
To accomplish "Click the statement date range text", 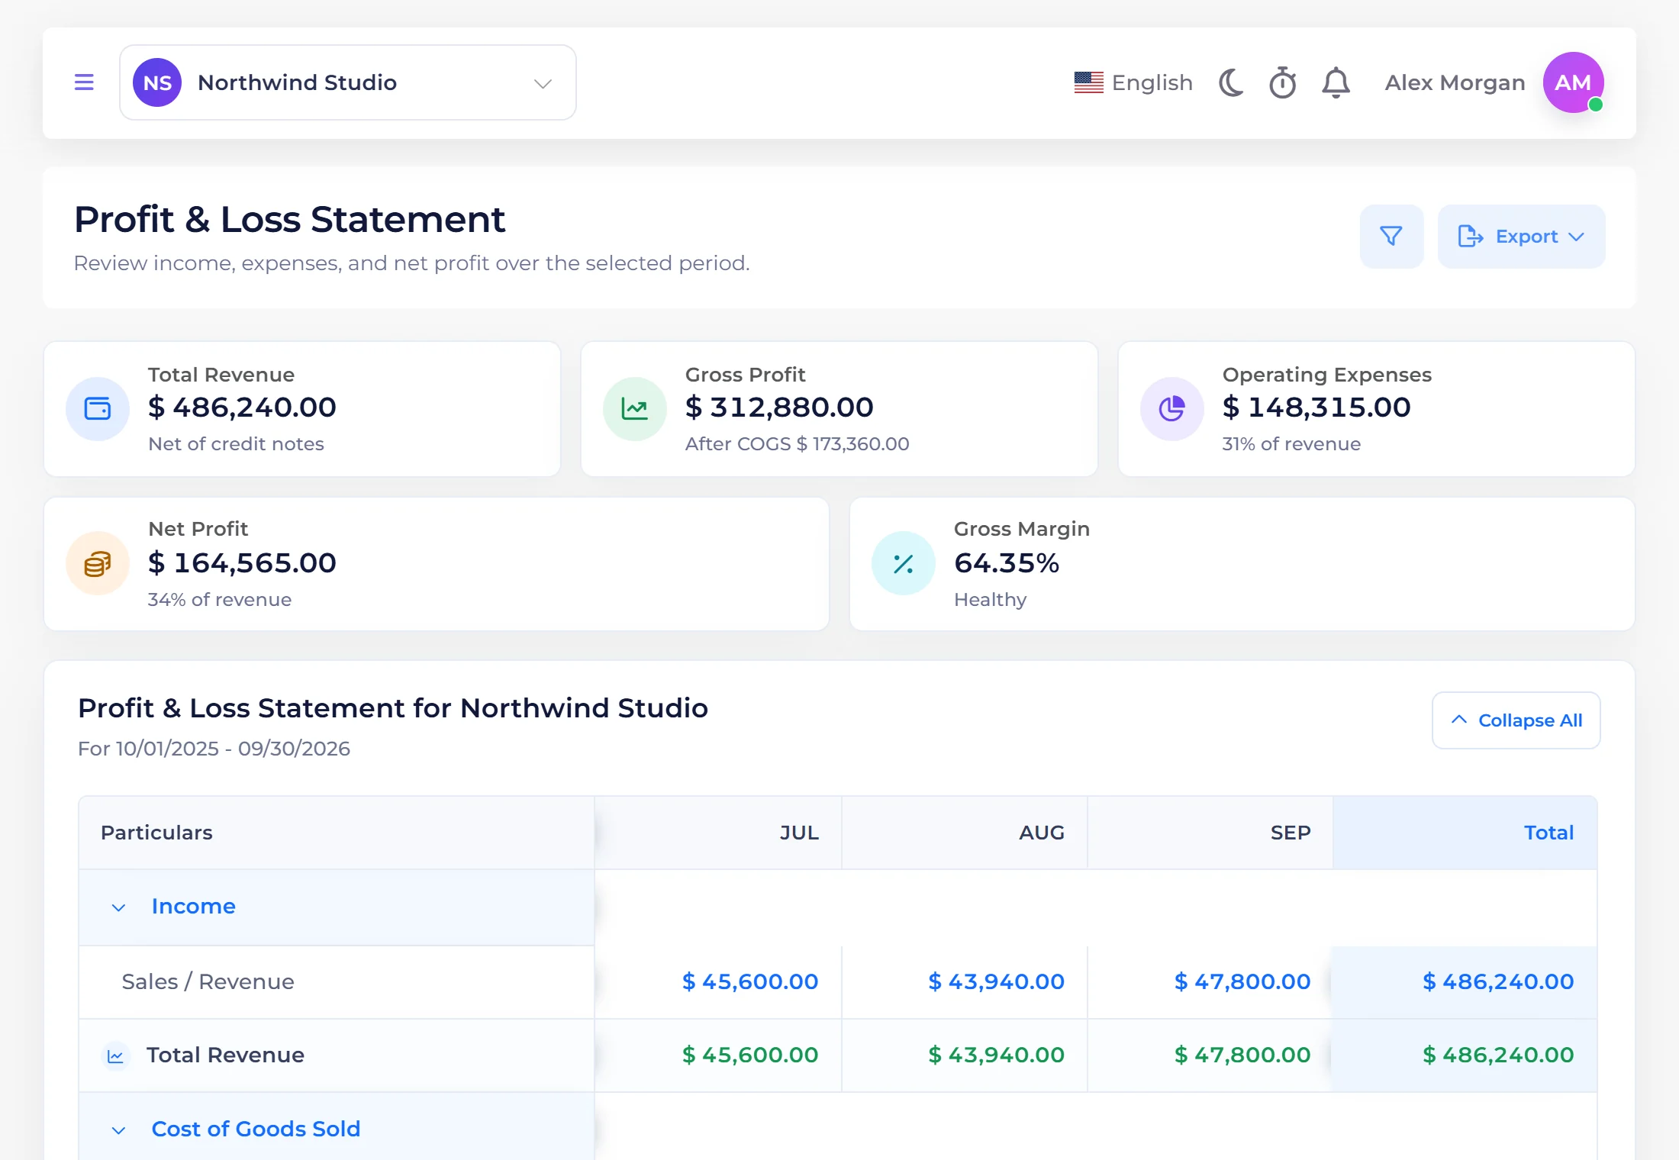I will [214, 749].
